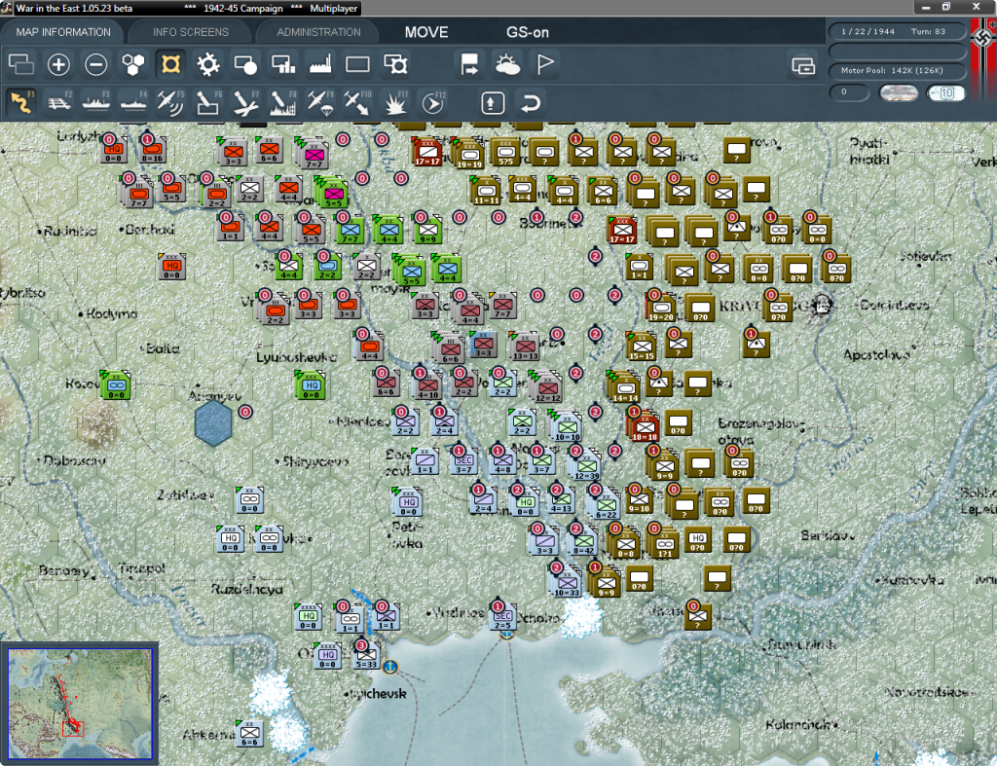Click the undo return-arrow icon

pos(531,103)
